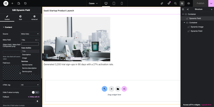The image size is (214, 107).
Task: Close the Structure panel
Action: 212,9
